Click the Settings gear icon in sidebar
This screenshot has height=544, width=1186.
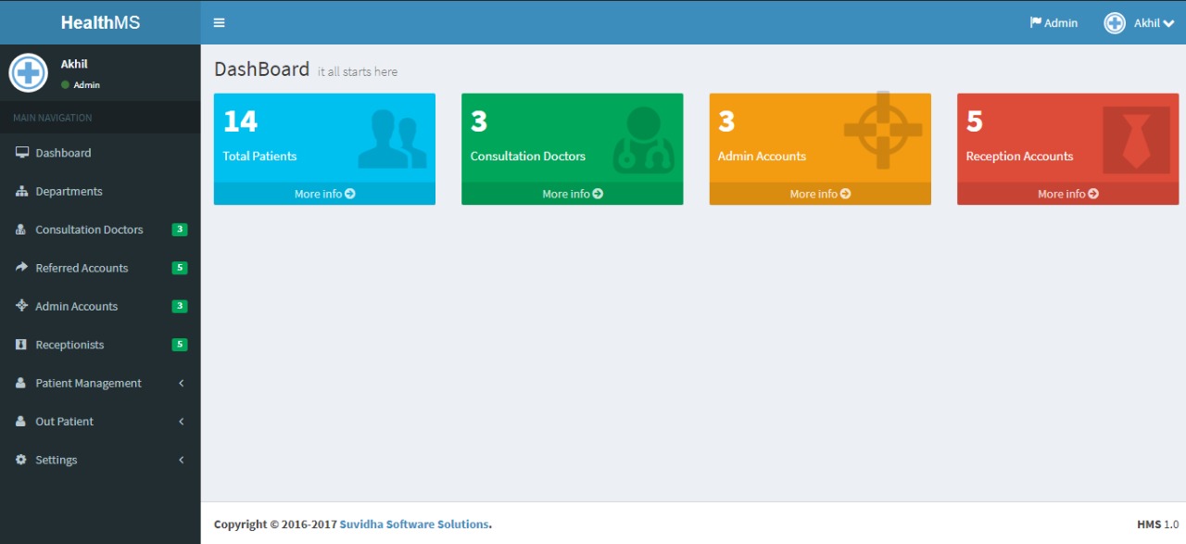[x=22, y=460]
